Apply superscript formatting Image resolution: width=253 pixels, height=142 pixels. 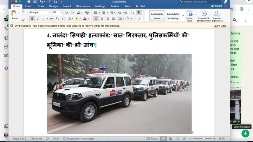point(63,19)
